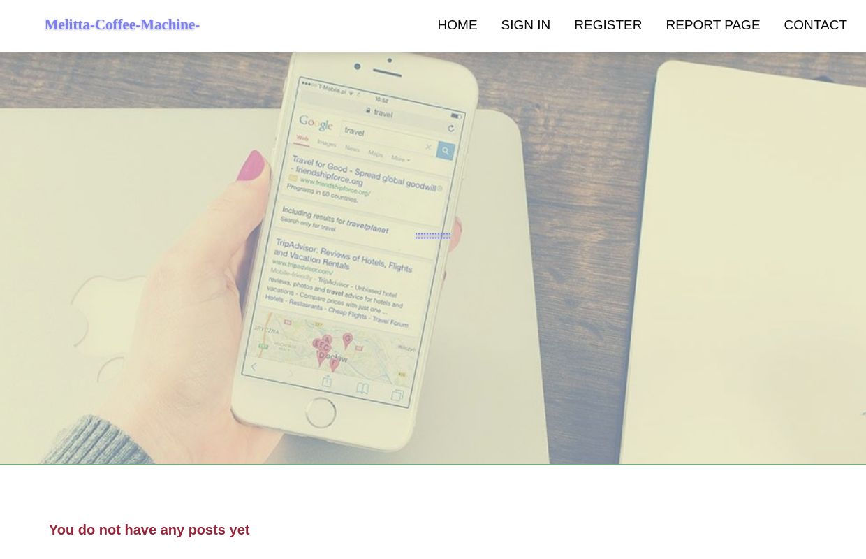
Task: Click the round home button of the phone
Action: click(321, 413)
